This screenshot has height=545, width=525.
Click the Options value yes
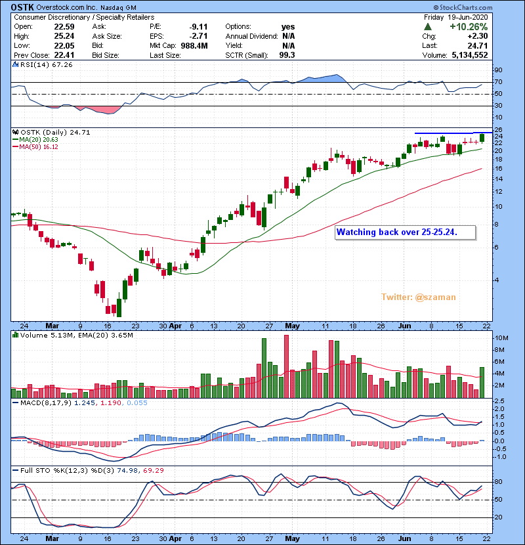click(288, 27)
